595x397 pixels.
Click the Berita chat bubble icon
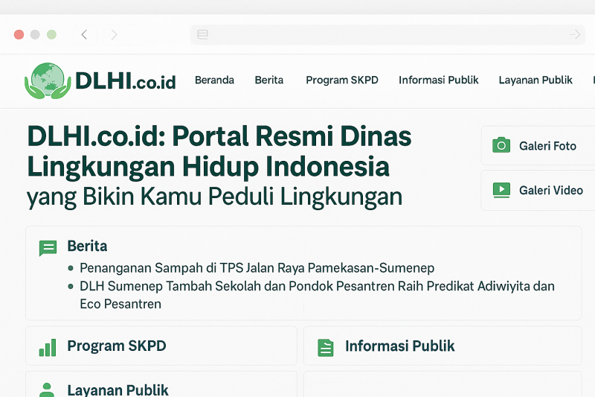tap(48, 249)
